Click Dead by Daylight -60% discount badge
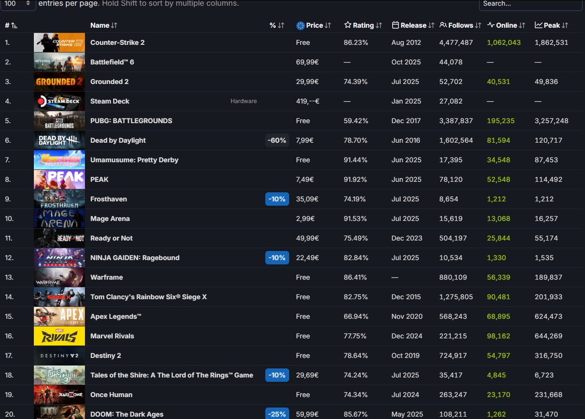This screenshot has width=585, height=419. click(x=277, y=140)
